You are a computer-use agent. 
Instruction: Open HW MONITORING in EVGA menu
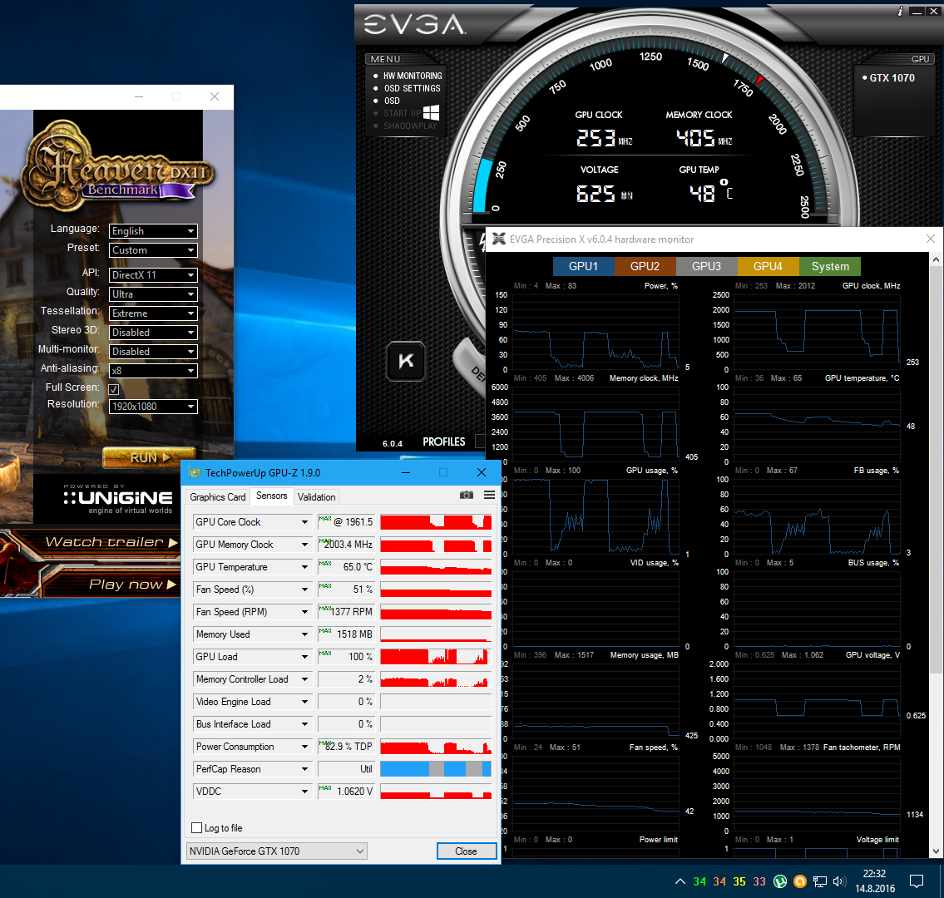[x=413, y=76]
